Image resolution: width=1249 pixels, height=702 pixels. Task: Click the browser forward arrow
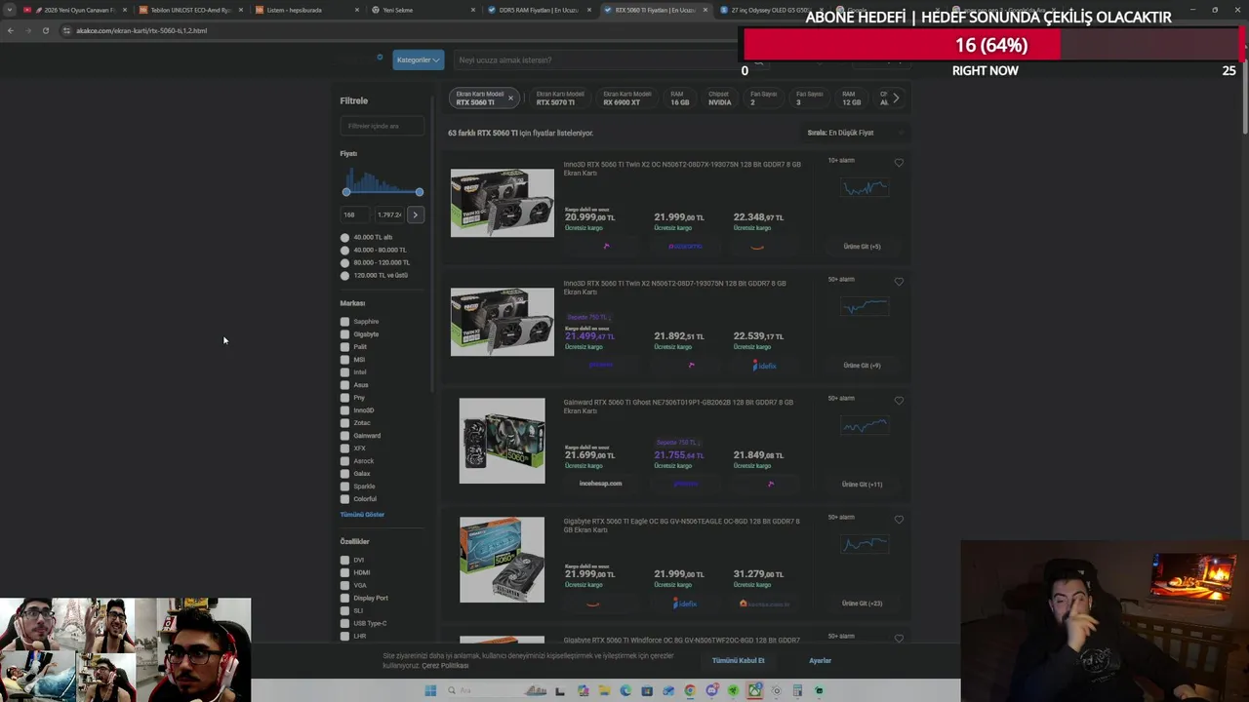pyautogui.click(x=27, y=30)
